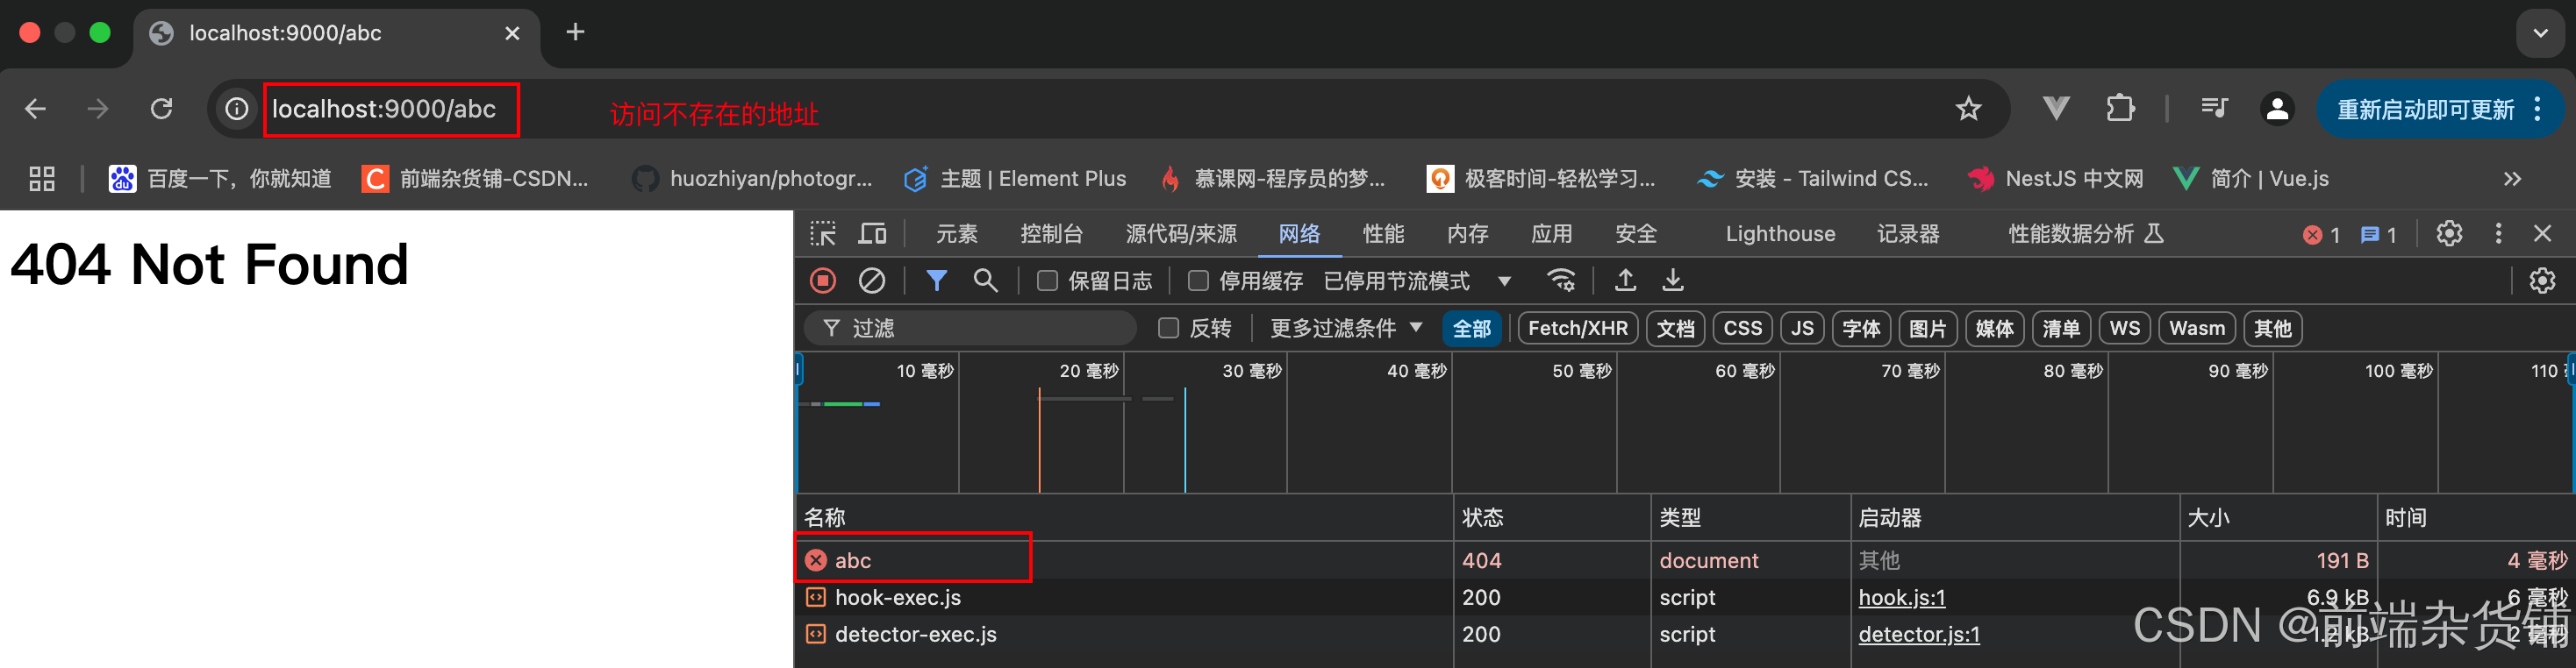This screenshot has width=2576, height=668.
Task: Toggle device toolbar icon in DevTools
Action: click(873, 234)
